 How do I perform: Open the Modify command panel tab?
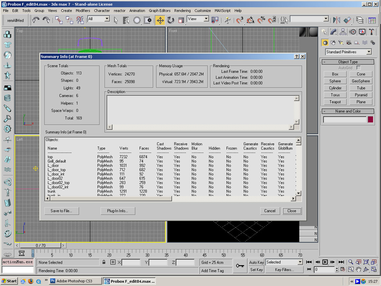point(333,32)
